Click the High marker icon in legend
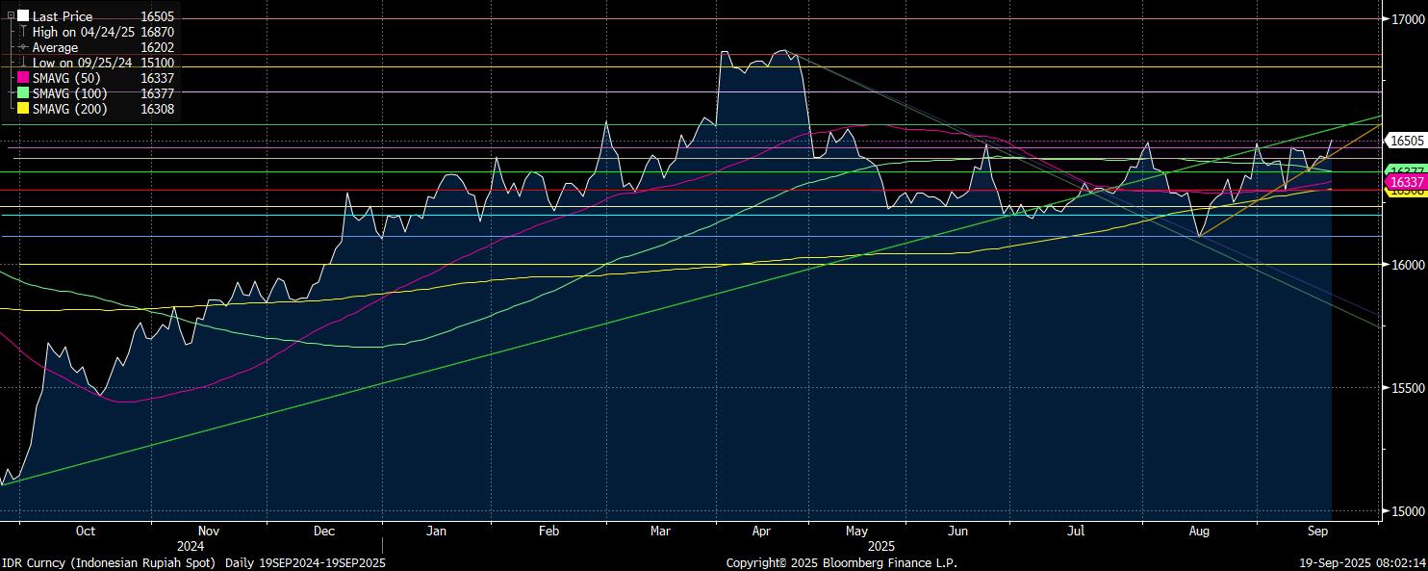 tap(23, 32)
